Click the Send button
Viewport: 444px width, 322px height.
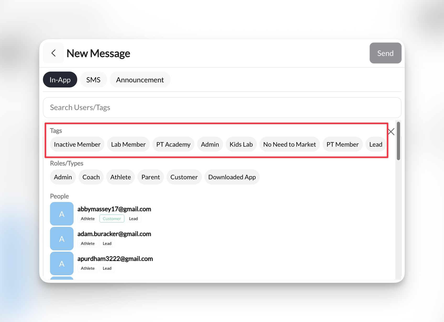pyautogui.click(x=385, y=53)
